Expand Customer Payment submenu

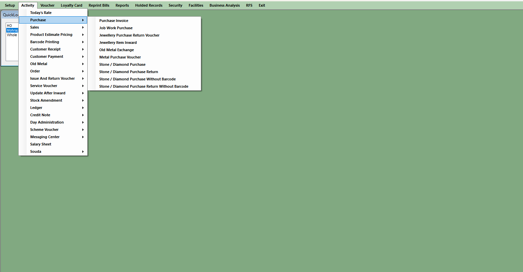tap(53, 56)
